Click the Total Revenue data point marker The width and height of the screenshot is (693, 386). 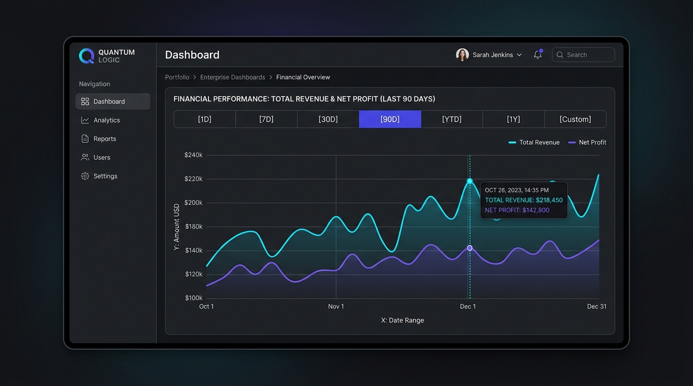point(470,181)
